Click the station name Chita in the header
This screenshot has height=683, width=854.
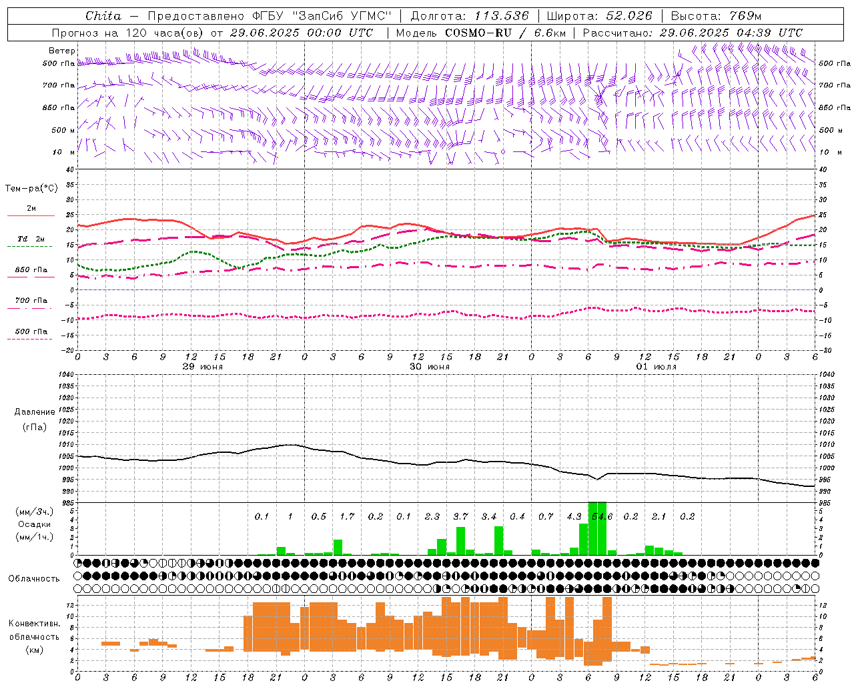click(x=103, y=16)
